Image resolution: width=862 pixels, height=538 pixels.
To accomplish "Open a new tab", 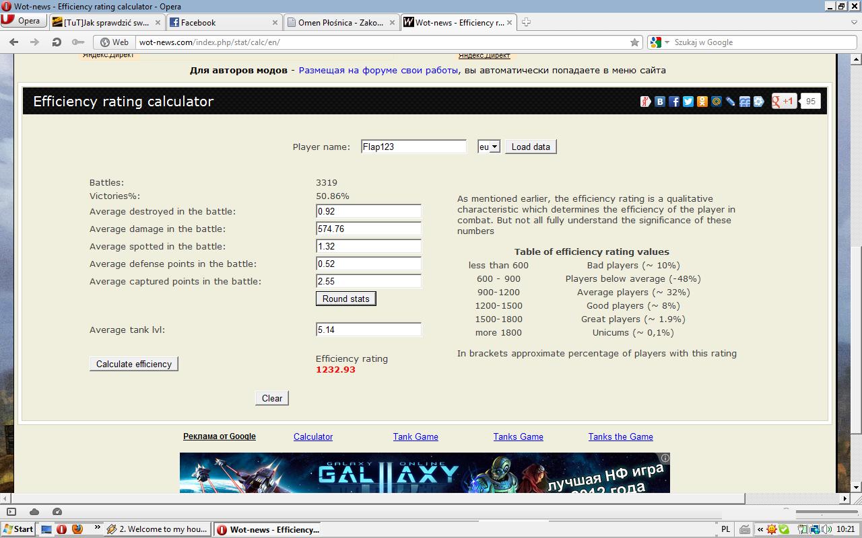I will click(527, 22).
